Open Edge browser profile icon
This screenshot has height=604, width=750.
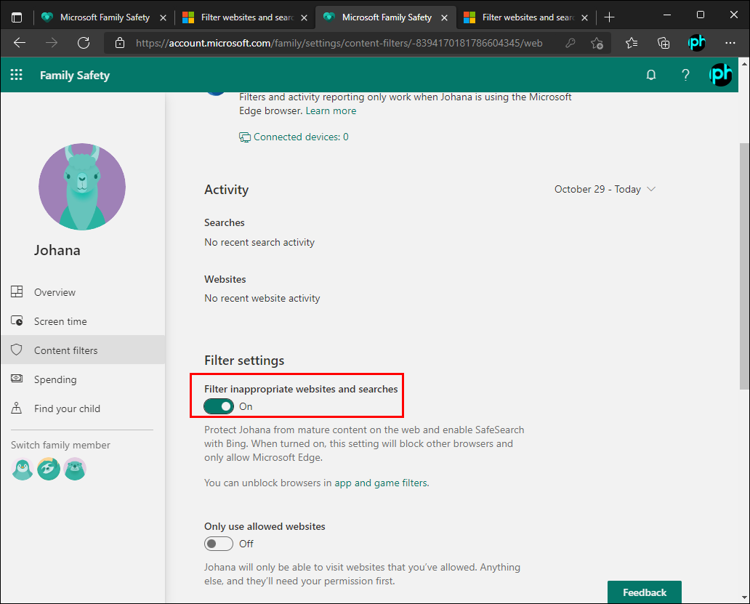click(696, 43)
